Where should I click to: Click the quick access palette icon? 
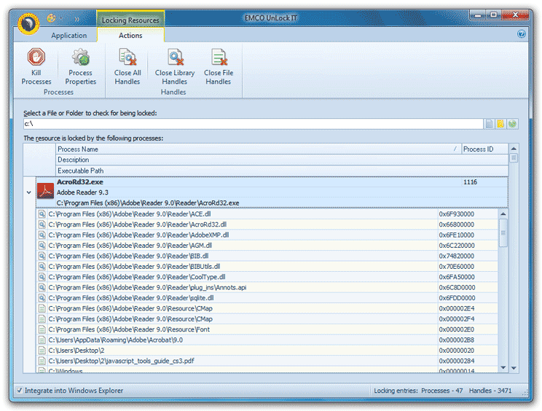[x=51, y=18]
